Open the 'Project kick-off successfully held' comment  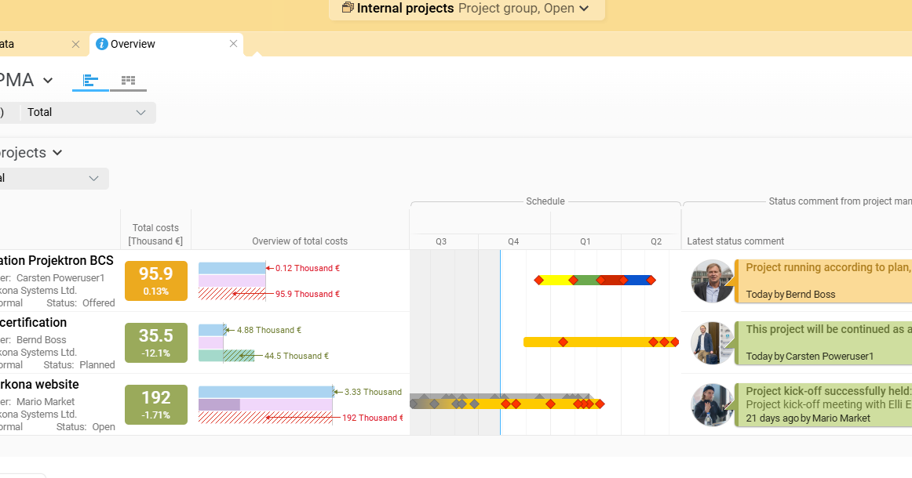(823, 405)
